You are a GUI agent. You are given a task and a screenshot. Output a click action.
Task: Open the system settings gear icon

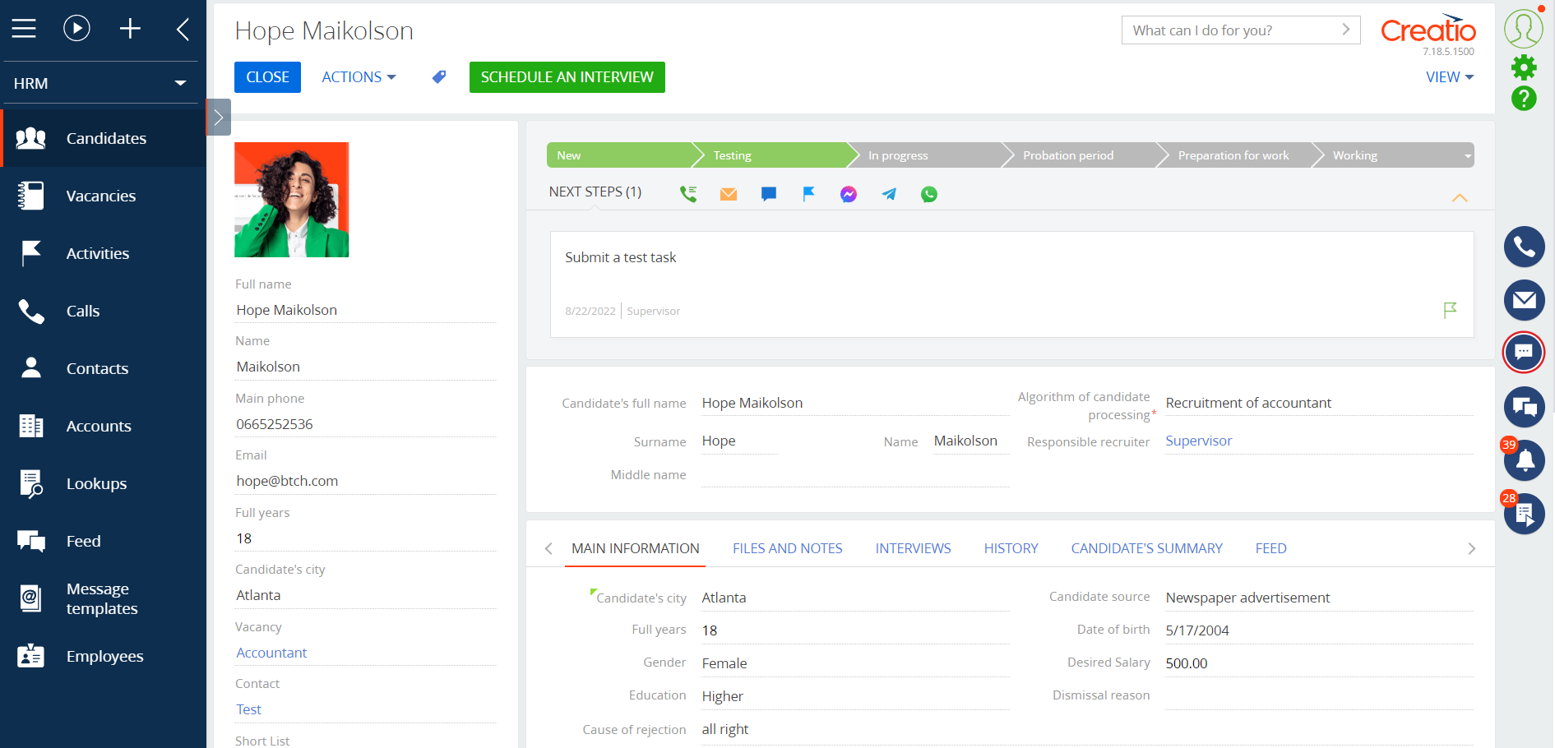(1524, 67)
